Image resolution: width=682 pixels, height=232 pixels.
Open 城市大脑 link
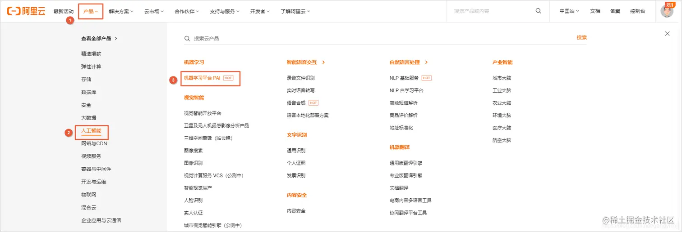coord(502,78)
